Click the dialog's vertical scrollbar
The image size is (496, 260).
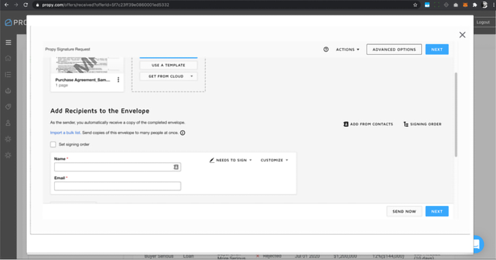(x=456, y=114)
